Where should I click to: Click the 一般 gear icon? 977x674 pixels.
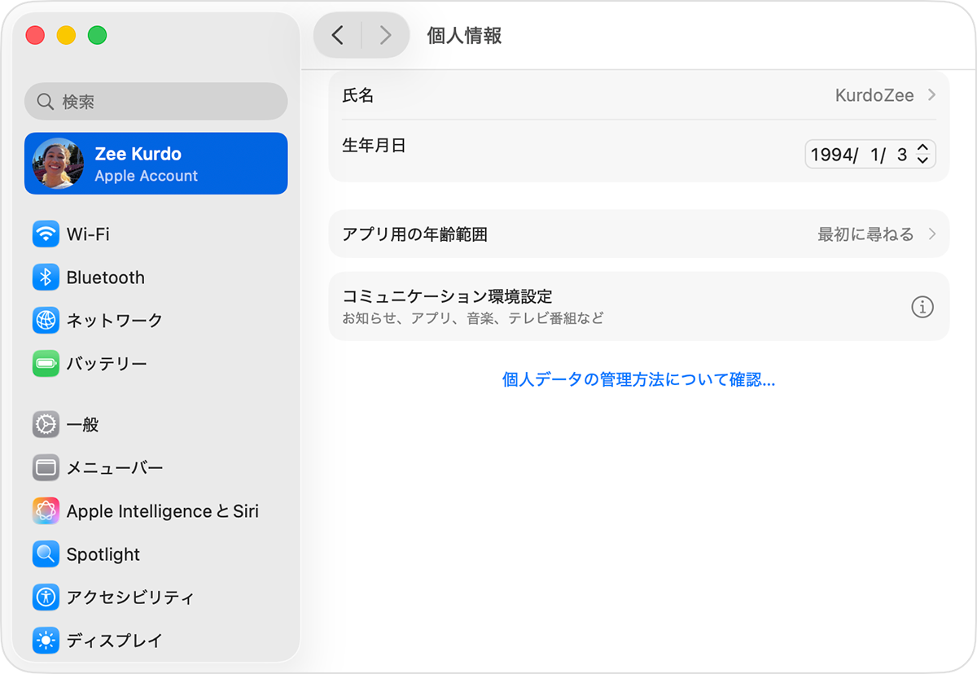click(46, 424)
